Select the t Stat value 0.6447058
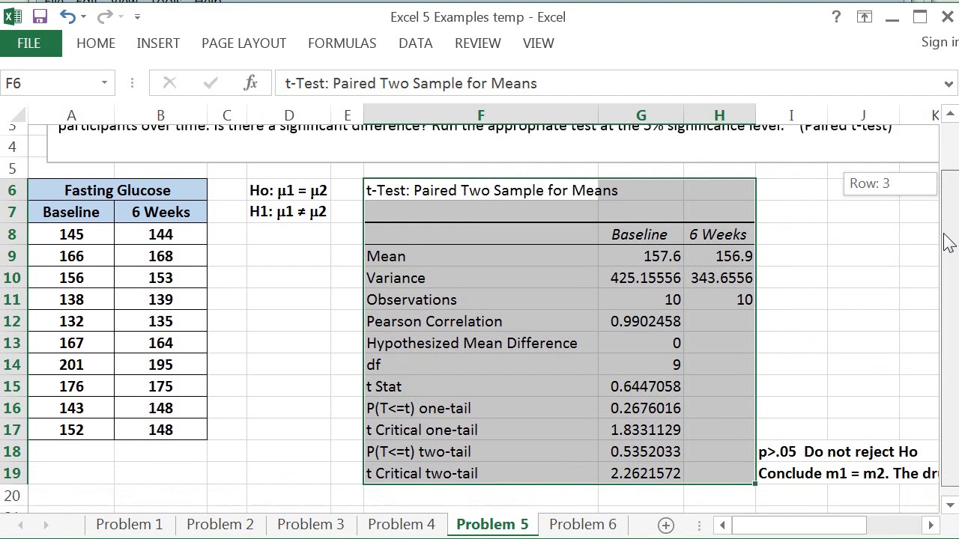 [641, 386]
